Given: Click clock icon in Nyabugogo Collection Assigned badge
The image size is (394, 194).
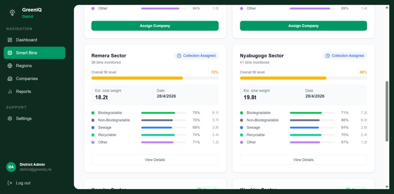Looking at the screenshot, I should pos(328,56).
